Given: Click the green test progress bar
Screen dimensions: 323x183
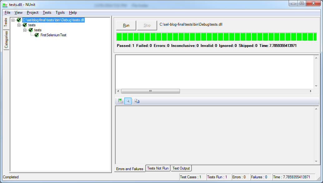Looking at the screenshot, I should click(216, 37).
